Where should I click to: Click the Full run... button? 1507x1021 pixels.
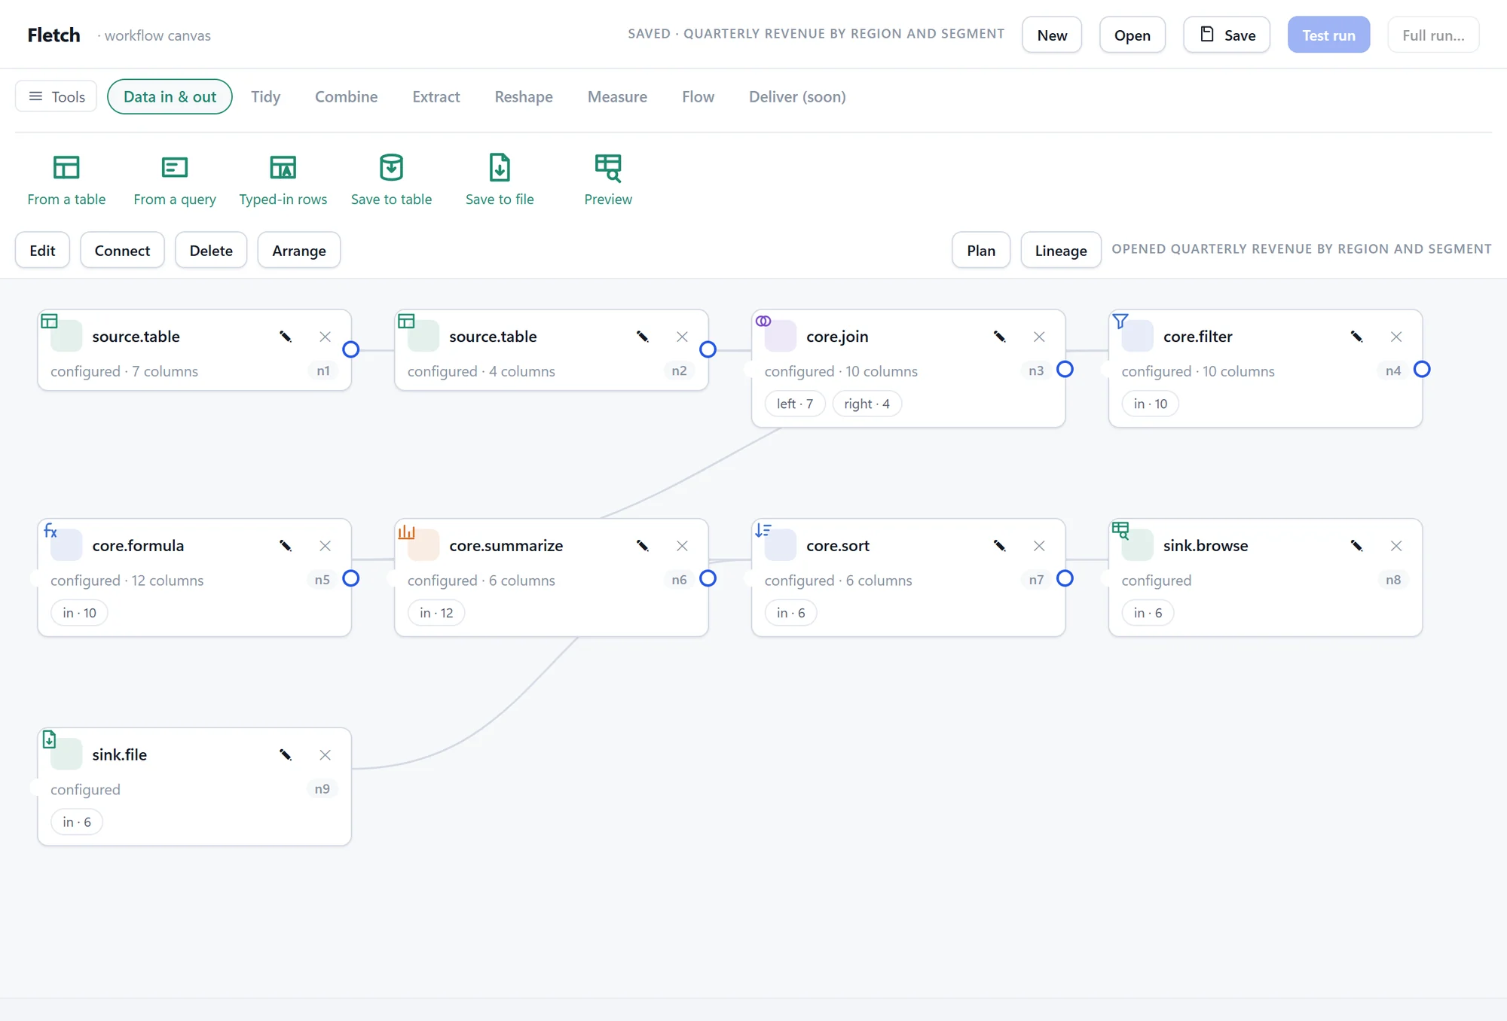1433,35
